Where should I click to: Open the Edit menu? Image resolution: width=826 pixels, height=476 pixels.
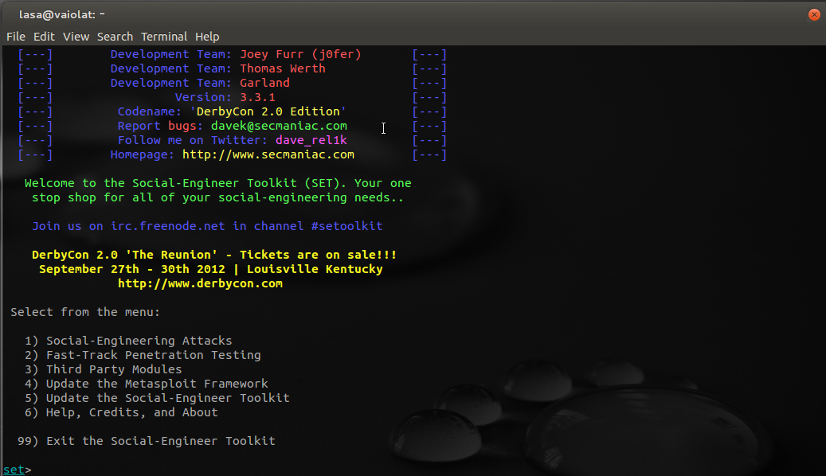(44, 37)
